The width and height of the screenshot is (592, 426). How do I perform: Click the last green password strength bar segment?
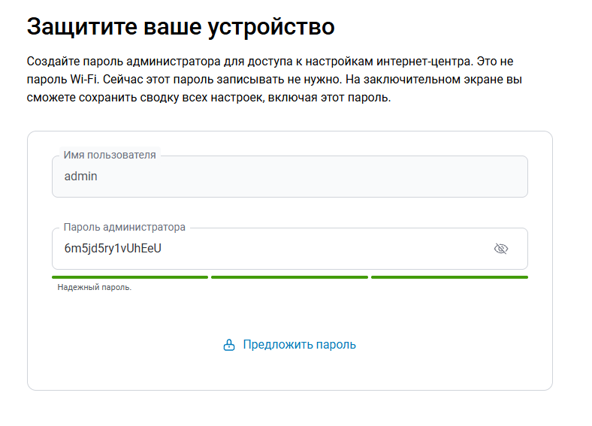pos(450,277)
